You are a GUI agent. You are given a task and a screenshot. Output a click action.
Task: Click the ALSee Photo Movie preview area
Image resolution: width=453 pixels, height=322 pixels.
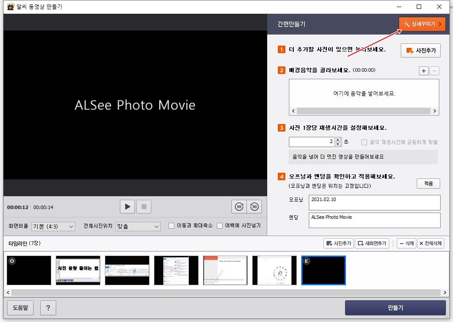pos(135,105)
